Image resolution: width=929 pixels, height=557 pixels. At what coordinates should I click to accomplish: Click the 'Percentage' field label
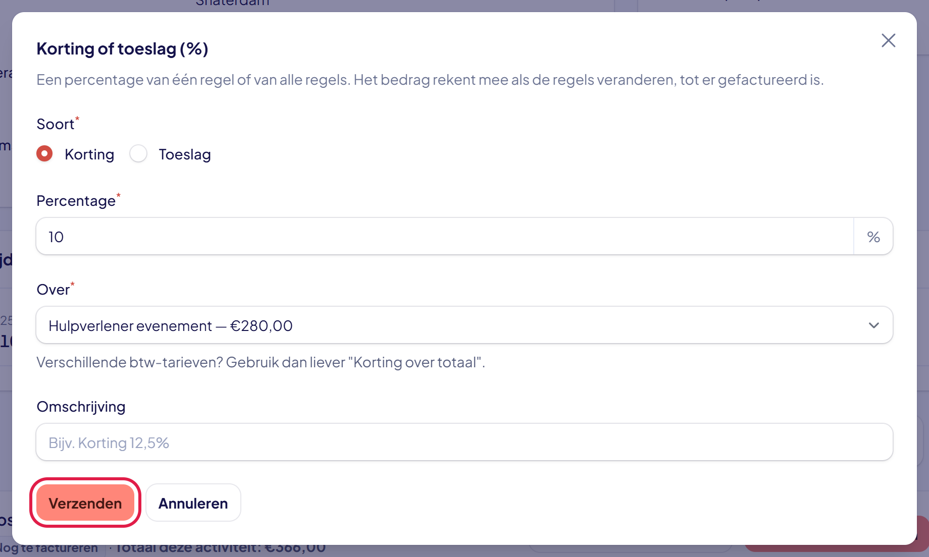76,201
